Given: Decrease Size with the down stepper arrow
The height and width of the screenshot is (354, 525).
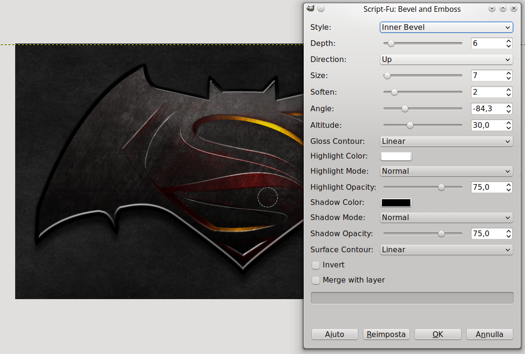Looking at the screenshot, I should (509, 79).
